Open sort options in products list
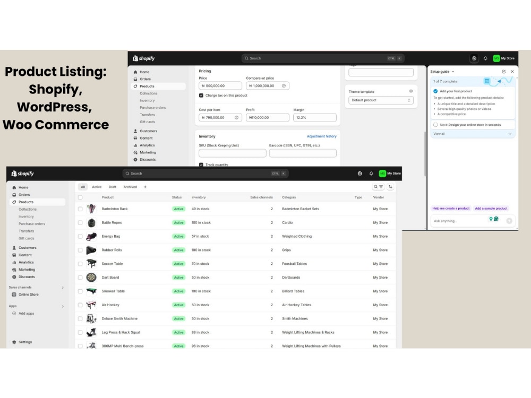 tap(390, 187)
